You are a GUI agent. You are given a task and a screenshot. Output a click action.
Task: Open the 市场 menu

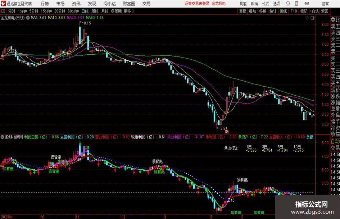pyautogui.click(x=60, y=4)
